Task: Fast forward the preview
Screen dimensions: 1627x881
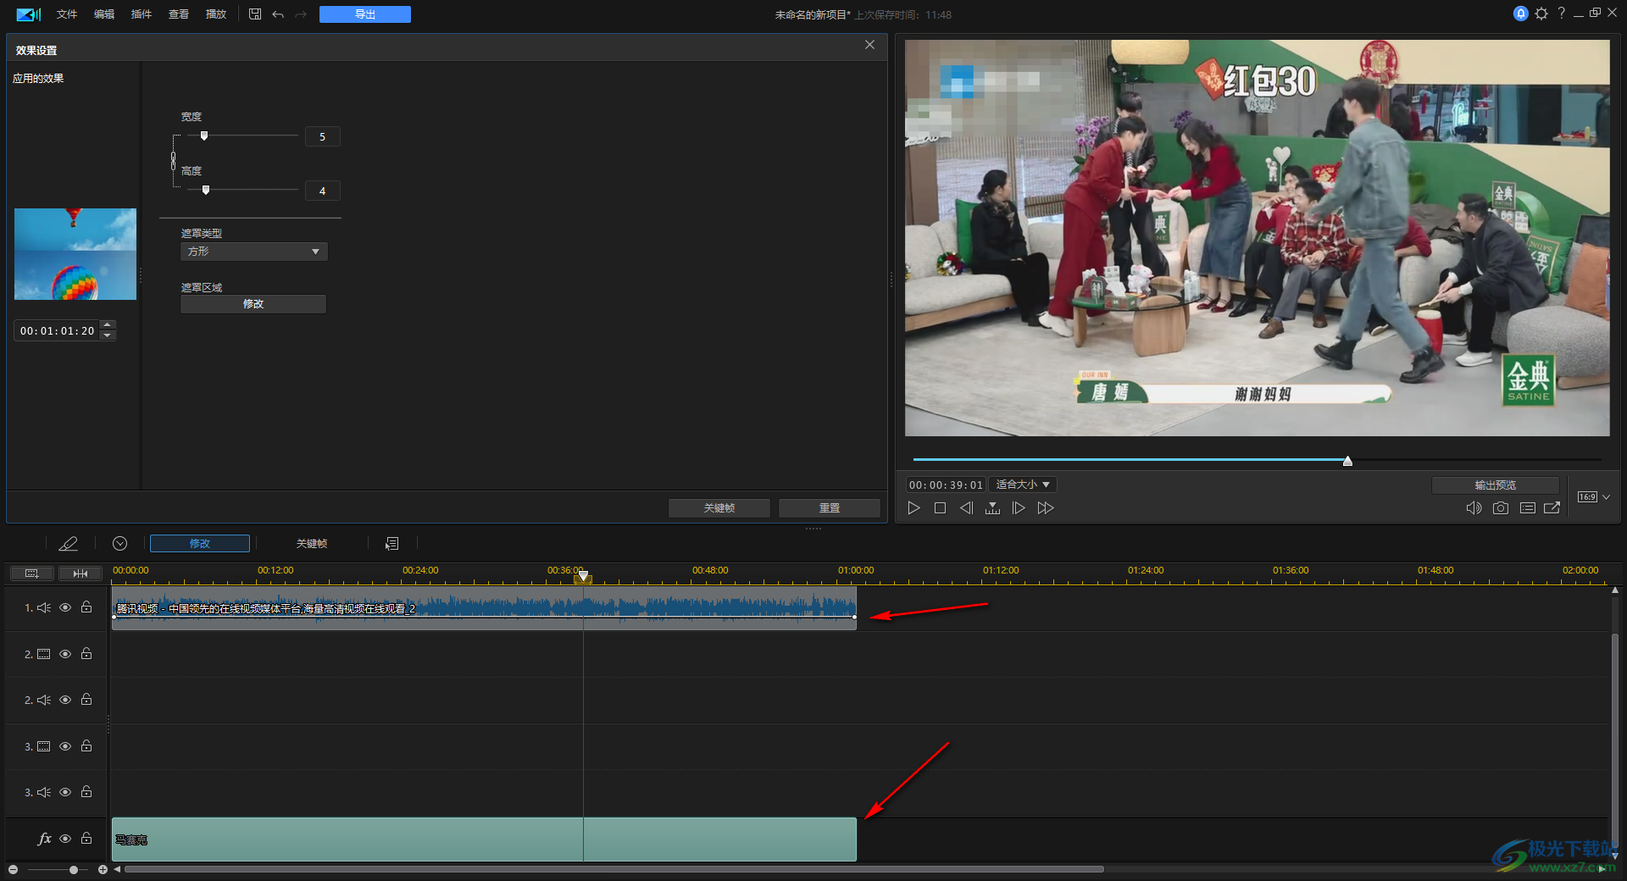Action: coord(1046,508)
